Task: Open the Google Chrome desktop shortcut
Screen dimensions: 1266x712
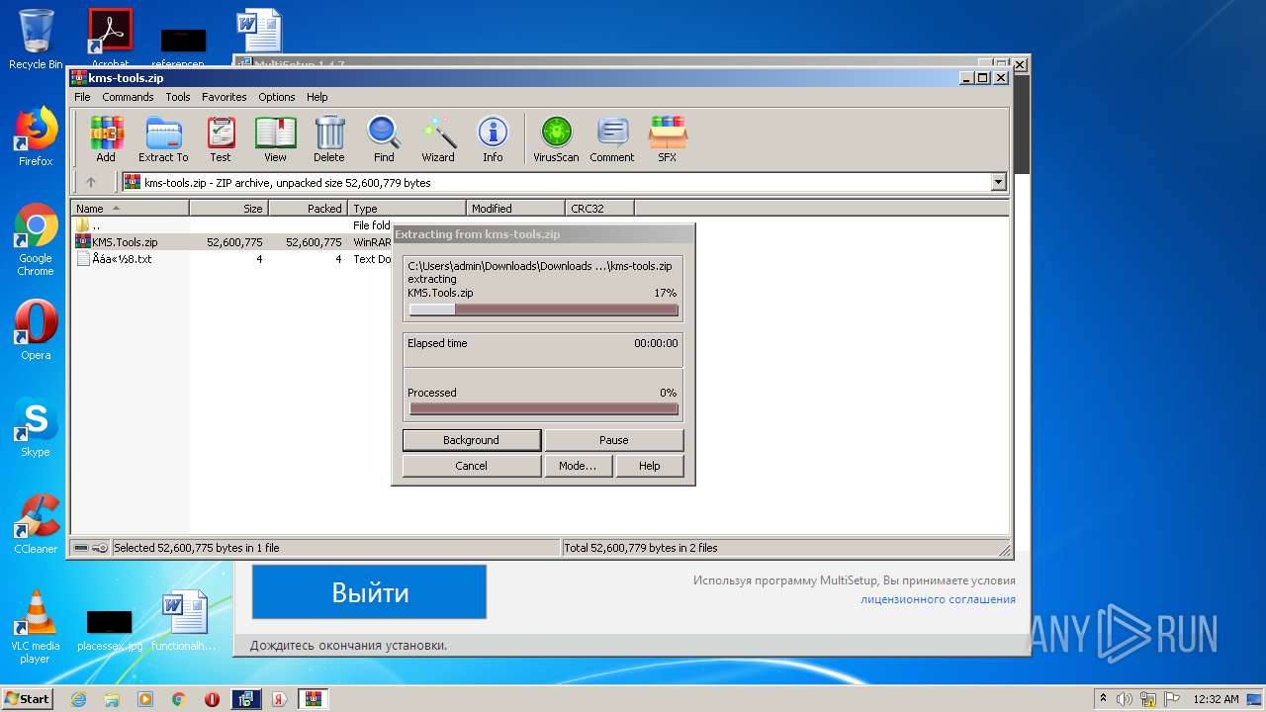Action: pos(36,239)
